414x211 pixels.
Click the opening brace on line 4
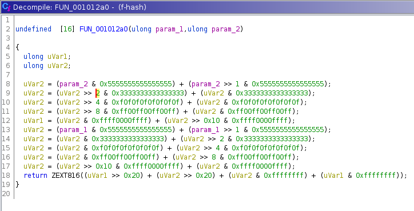click(17, 47)
